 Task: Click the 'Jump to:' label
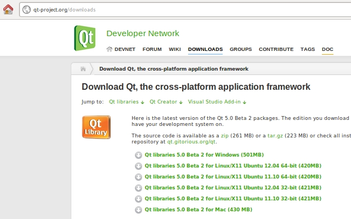click(x=93, y=102)
